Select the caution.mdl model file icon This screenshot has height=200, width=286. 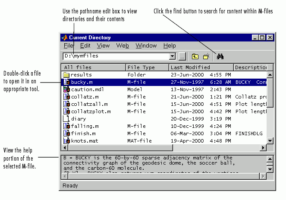(x=66, y=89)
